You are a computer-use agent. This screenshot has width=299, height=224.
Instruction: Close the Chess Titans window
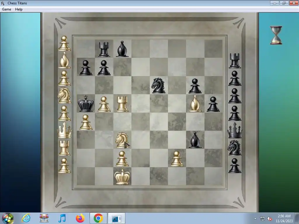294,3
